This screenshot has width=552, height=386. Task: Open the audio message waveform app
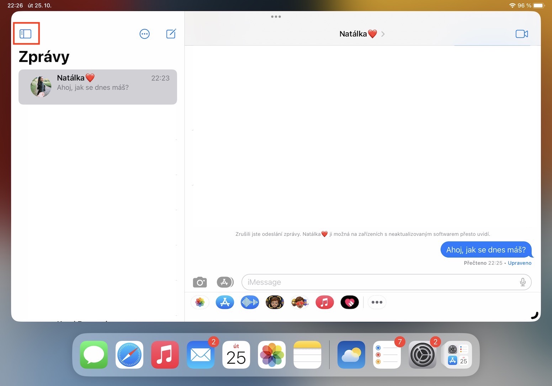tap(250, 302)
